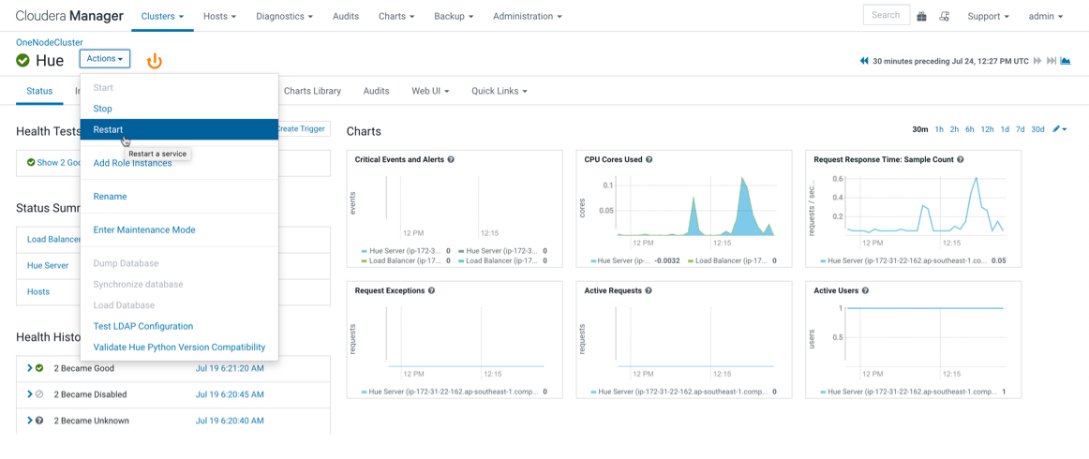Expand the 2 Became Good history row

tap(29, 368)
